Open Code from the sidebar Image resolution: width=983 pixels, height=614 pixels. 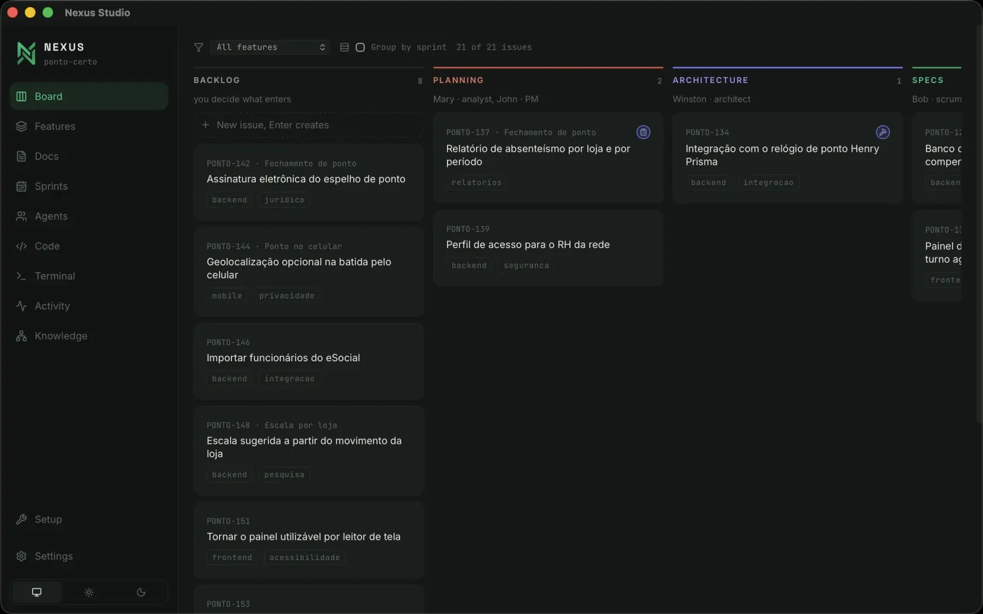click(x=89, y=246)
